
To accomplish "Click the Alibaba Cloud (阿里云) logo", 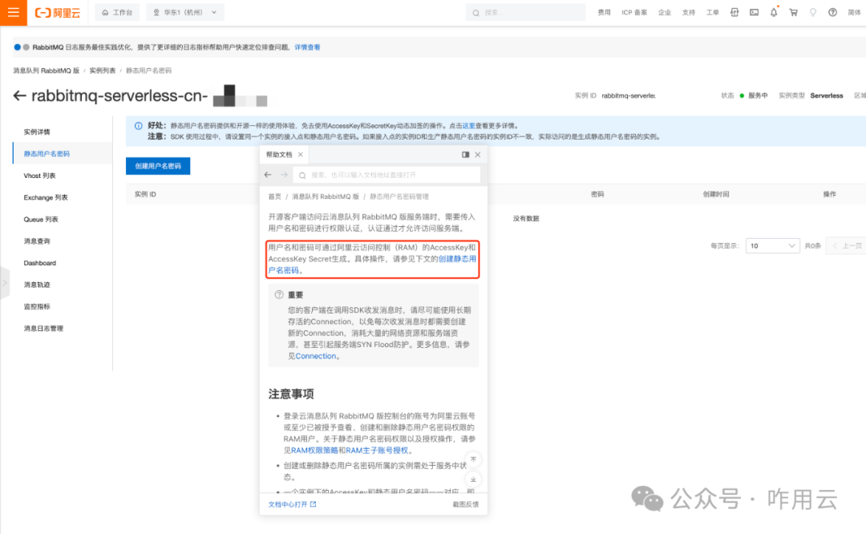I will [x=58, y=12].
